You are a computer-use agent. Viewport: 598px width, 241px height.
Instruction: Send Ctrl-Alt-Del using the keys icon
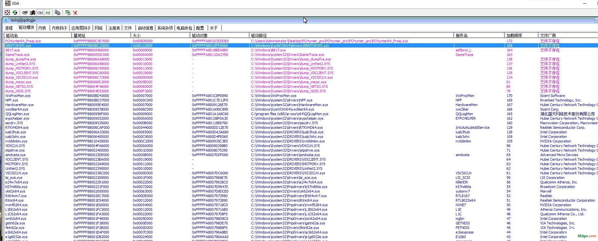[x=25, y=13]
